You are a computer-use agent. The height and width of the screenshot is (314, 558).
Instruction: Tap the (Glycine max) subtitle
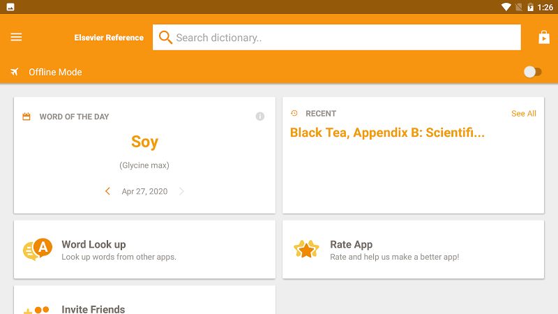coord(144,165)
